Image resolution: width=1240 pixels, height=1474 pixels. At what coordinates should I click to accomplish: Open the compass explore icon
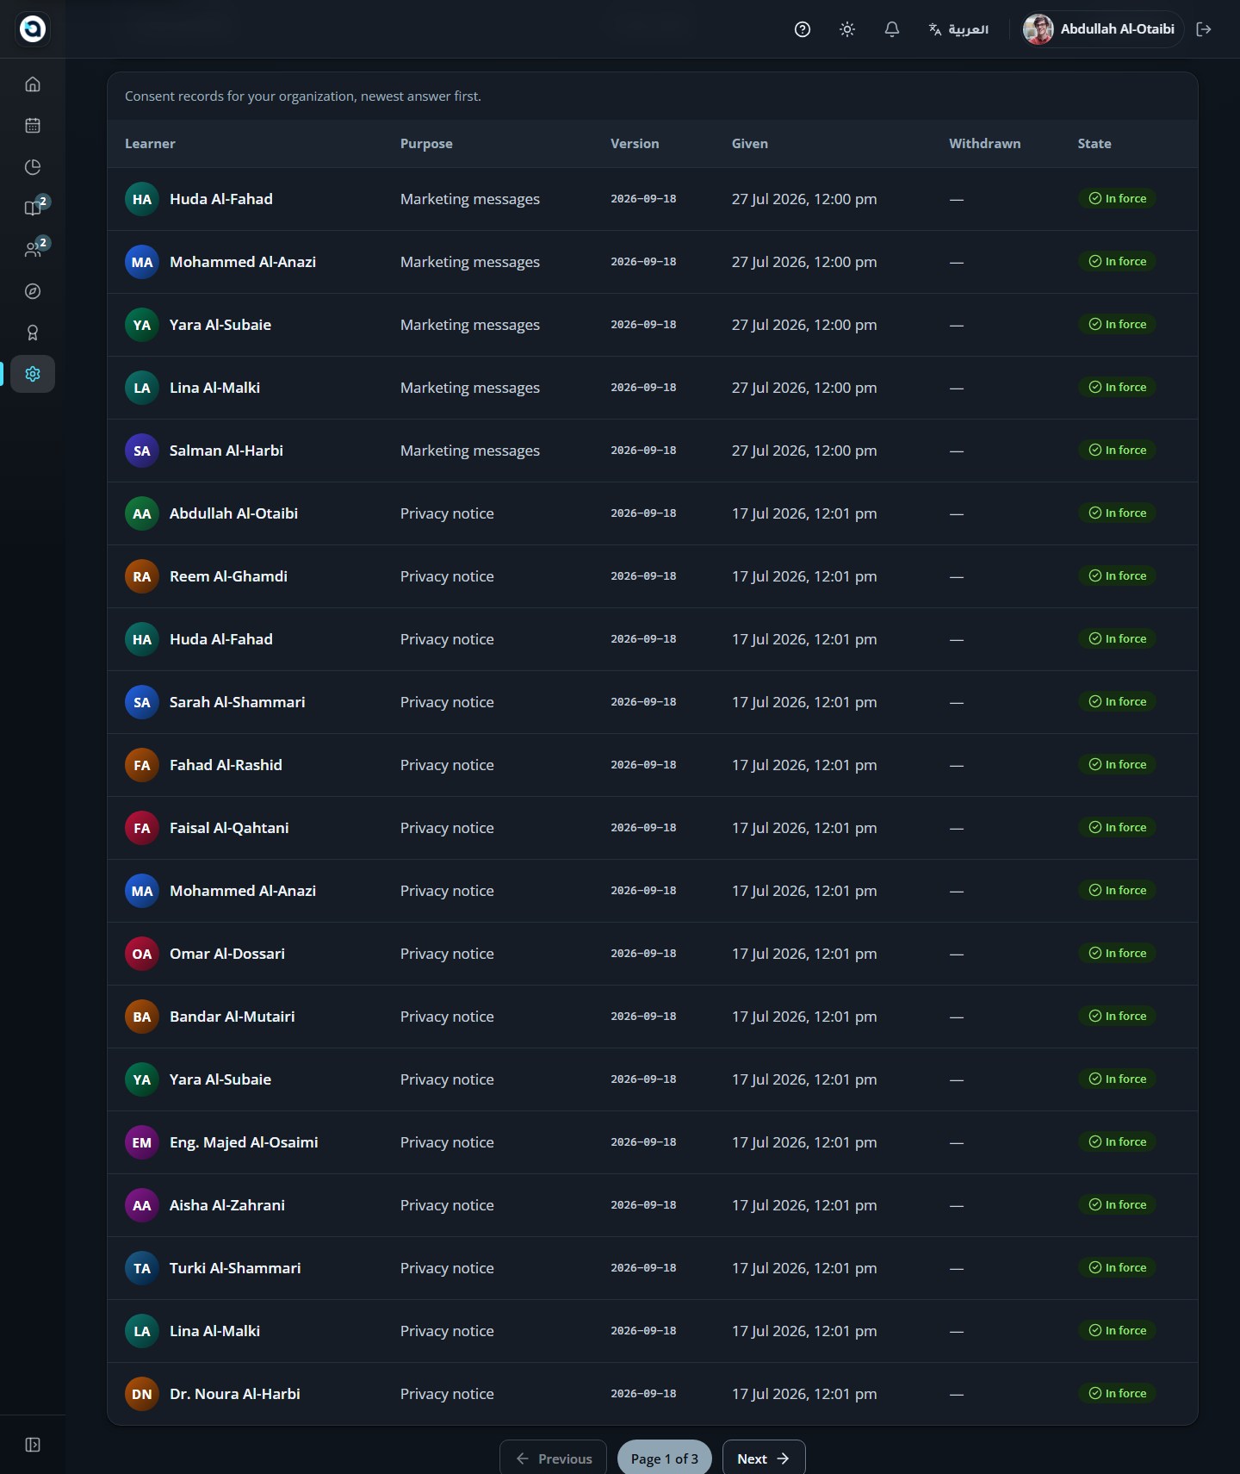click(33, 291)
